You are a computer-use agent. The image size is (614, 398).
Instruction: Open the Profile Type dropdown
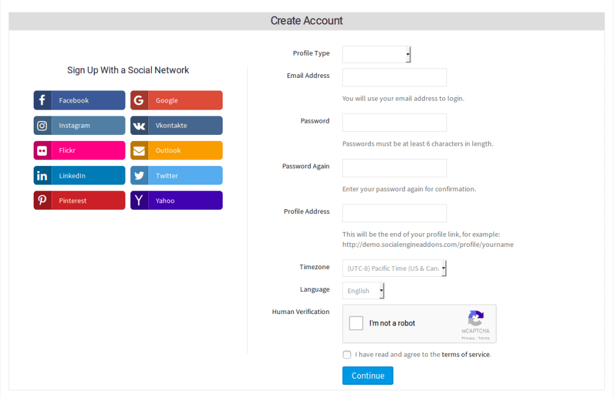tap(376, 55)
